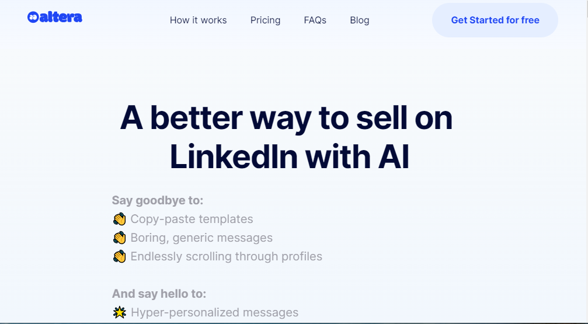Click waving hand beside Endlessly scrolling
Viewport: 588px width, 324px height.
coord(119,256)
